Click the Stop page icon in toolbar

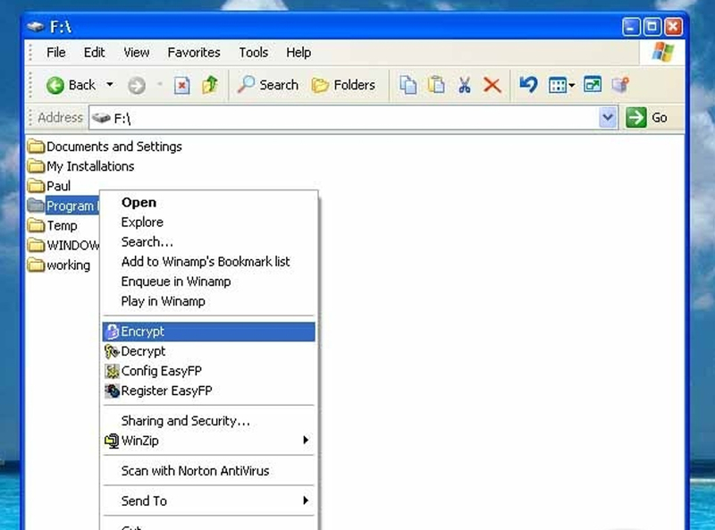click(x=182, y=85)
